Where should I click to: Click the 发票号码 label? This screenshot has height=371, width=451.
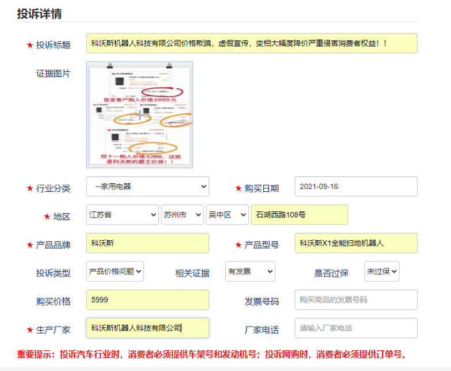tap(261, 302)
